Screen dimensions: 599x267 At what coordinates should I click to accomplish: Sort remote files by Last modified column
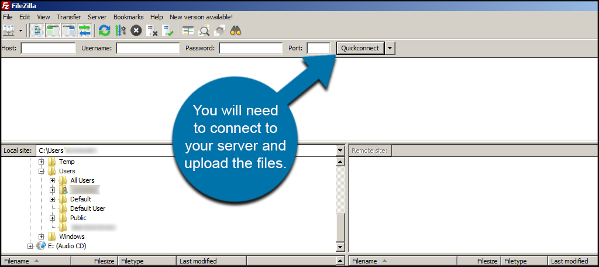coord(573,261)
